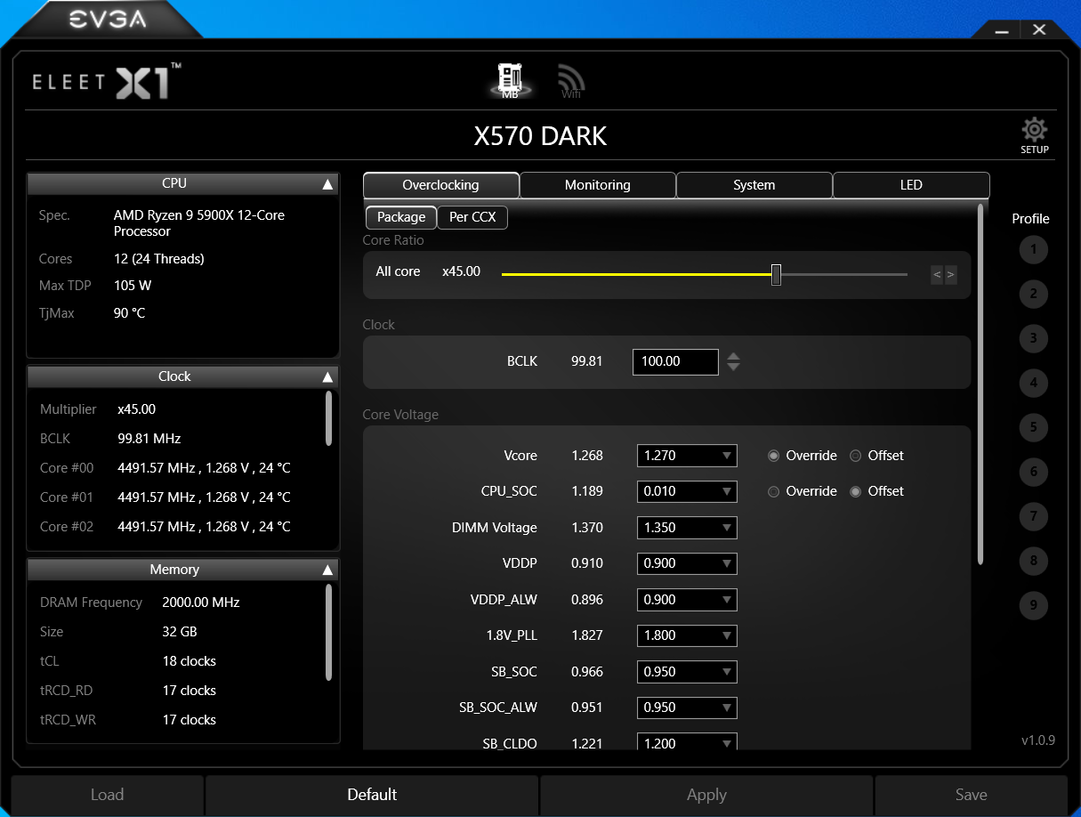Screen dimensions: 1081x817
Task: Click the 'AMD Ryzen 9 5900X 12-Core Processor' text
Action: (x=199, y=223)
